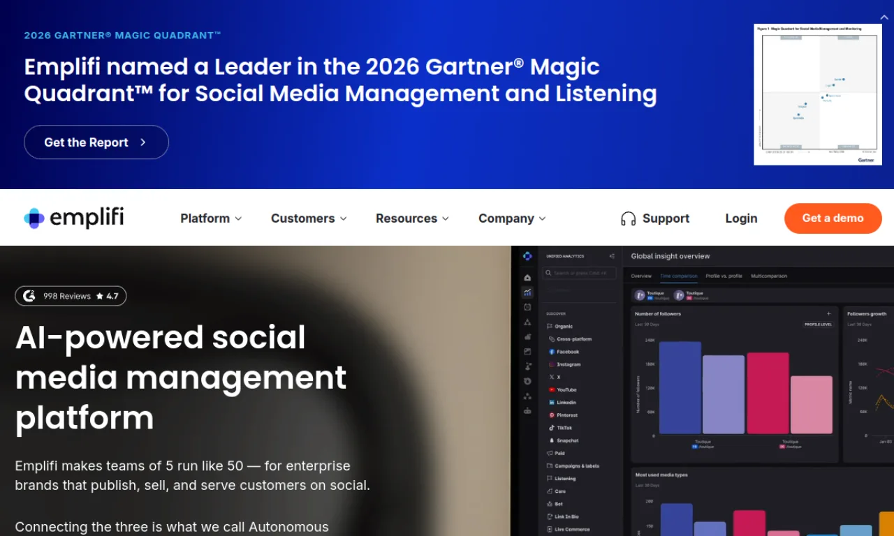Image resolution: width=894 pixels, height=536 pixels.
Task: Expand the Customers menu
Action: (x=309, y=218)
